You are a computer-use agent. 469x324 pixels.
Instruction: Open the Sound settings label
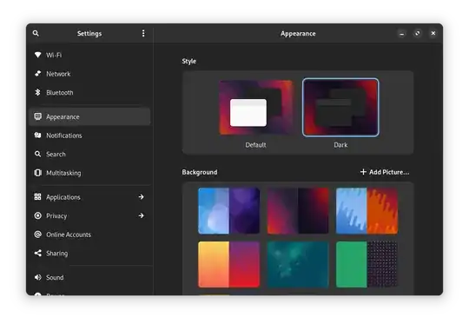click(x=55, y=278)
